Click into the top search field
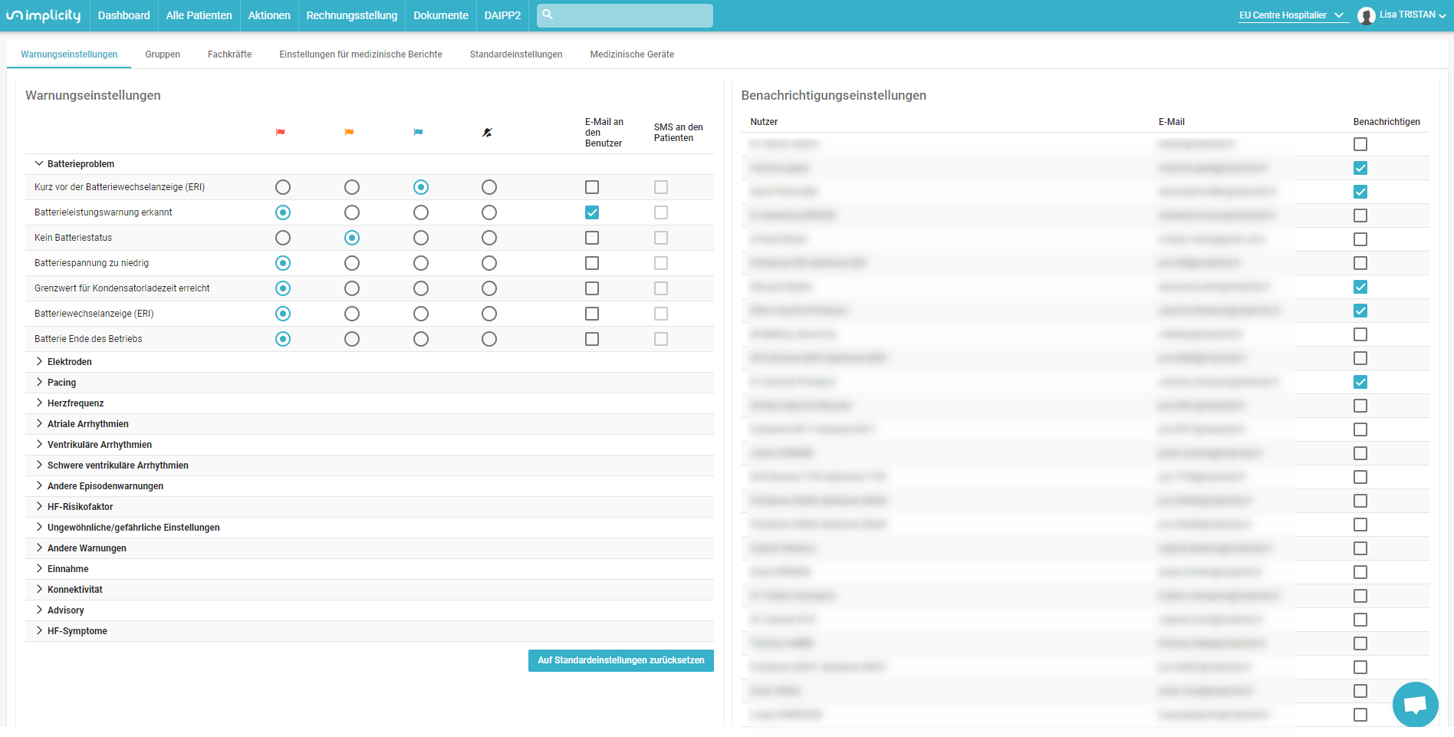Viewport: 1454px width, 737px height. [x=625, y=15]
